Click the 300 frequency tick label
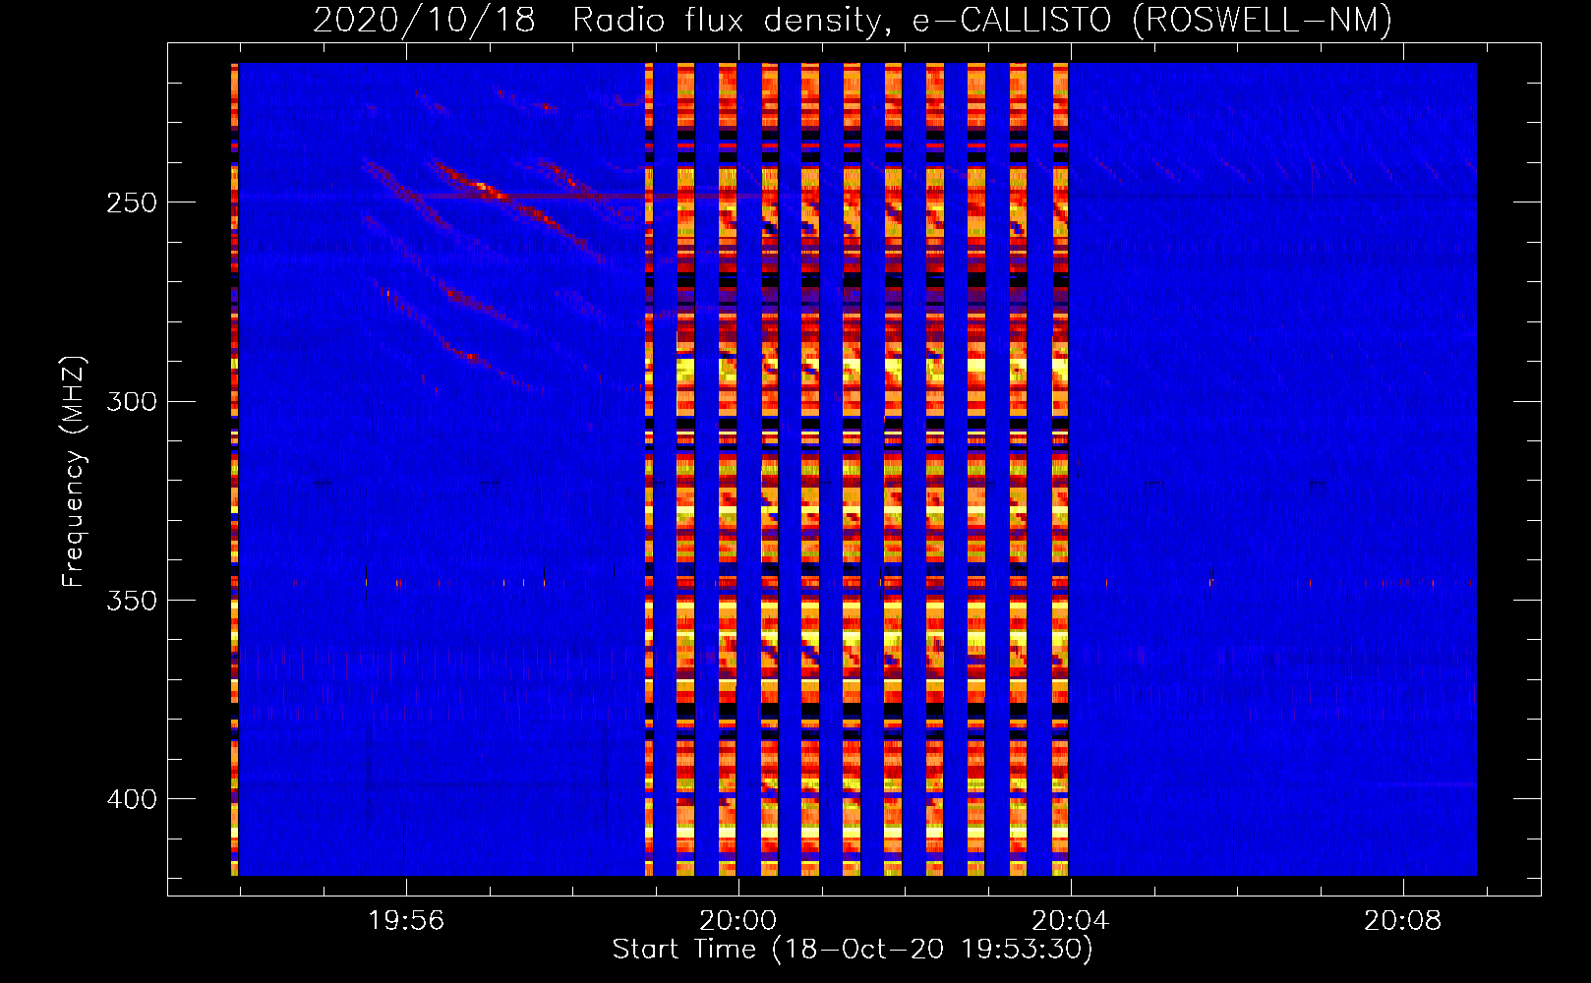The height and width of the screenshot is (983, 1591). pyautogui.click(x=132, y=401)
